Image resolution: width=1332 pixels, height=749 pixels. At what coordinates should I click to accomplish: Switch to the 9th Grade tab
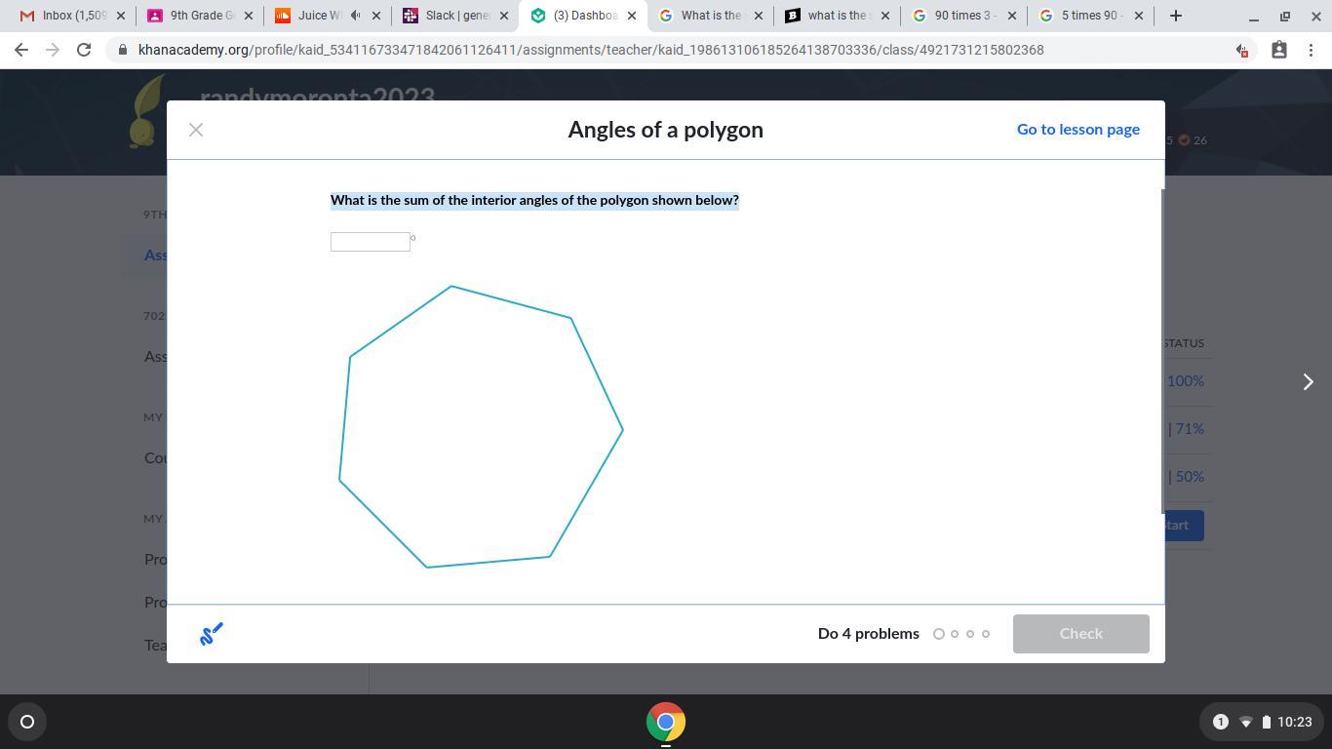click(x=199, y=16)
